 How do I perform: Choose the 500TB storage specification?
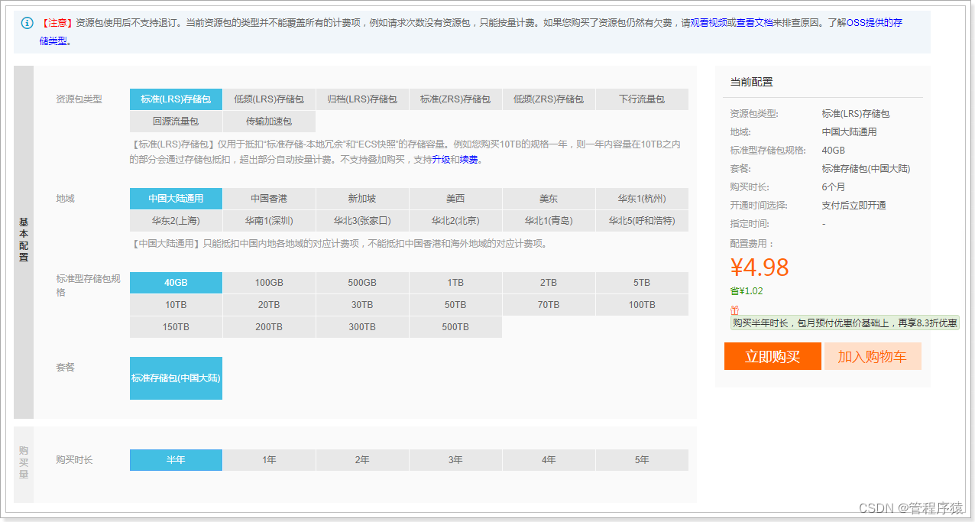(x=455, y=327)
